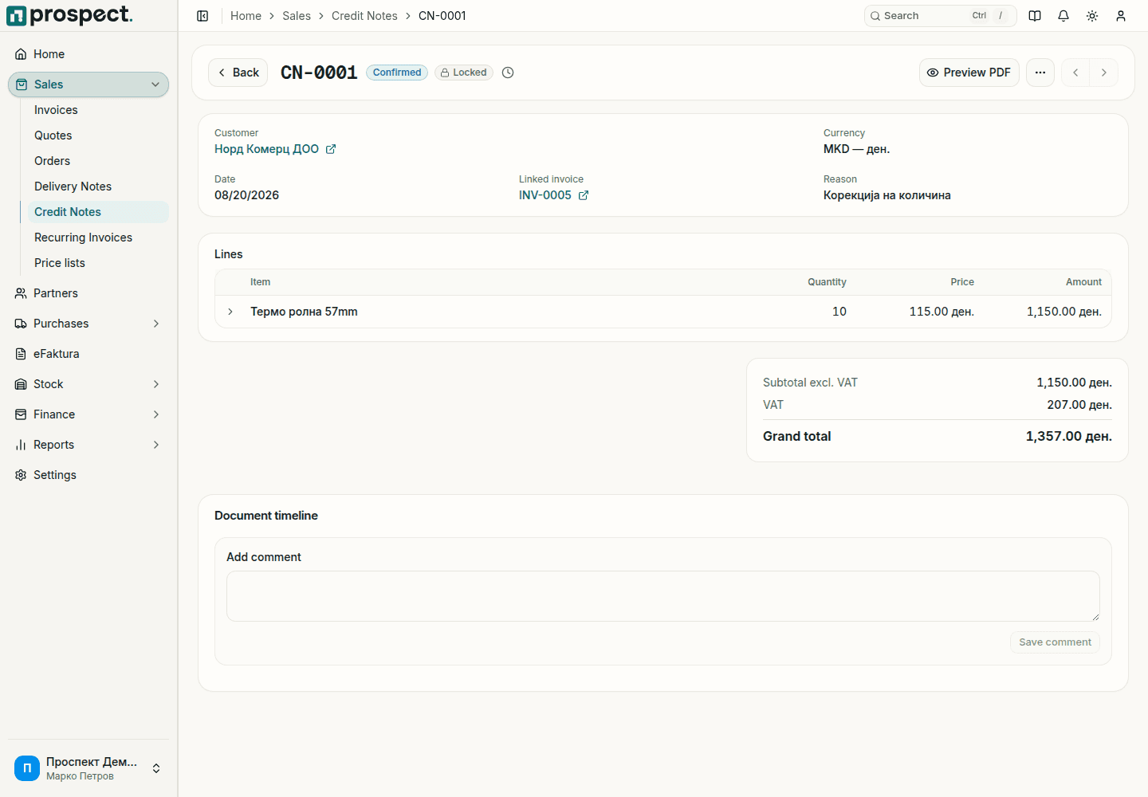Click the Purchases truck icon
Screen dimensions: 1148x797
[x=21, y=324]
